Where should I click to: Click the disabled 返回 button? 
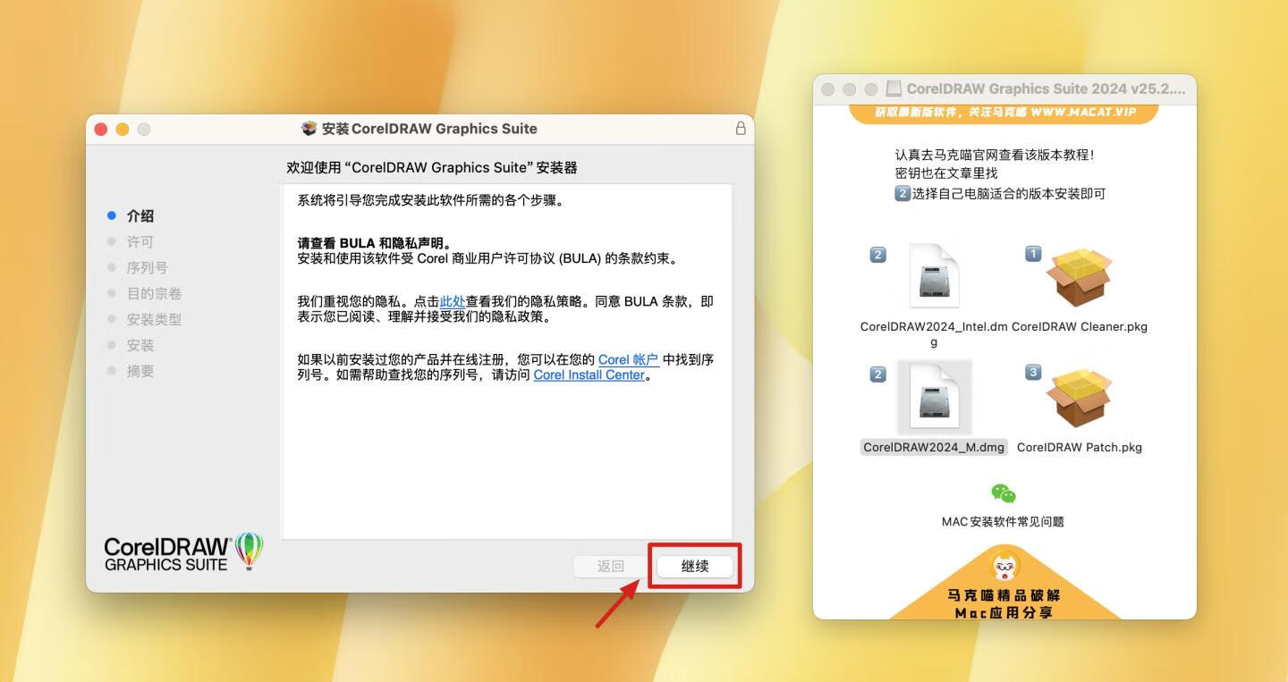[611, 566]
